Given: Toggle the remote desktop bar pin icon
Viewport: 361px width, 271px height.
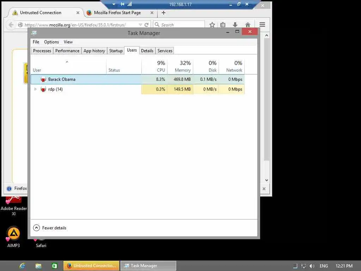Looking at the screenshot, I should pyautogui.click(x=122, y=4).
